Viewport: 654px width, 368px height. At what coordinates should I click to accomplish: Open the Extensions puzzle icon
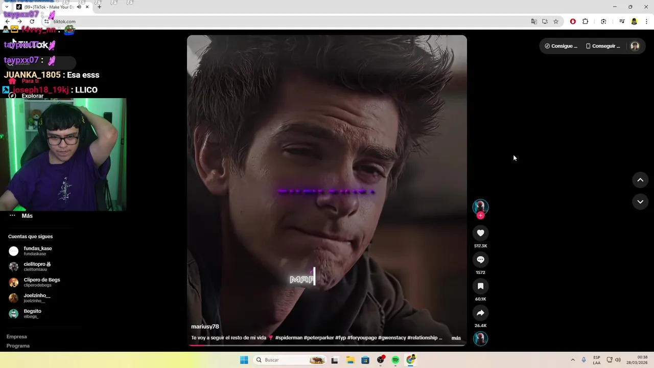[586, 21]
